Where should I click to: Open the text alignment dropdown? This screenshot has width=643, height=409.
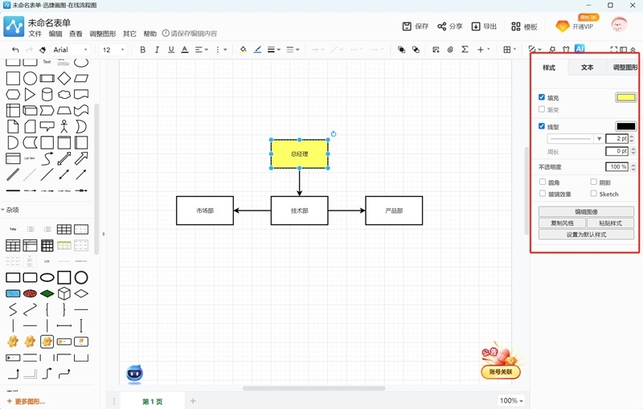[202, 50]
